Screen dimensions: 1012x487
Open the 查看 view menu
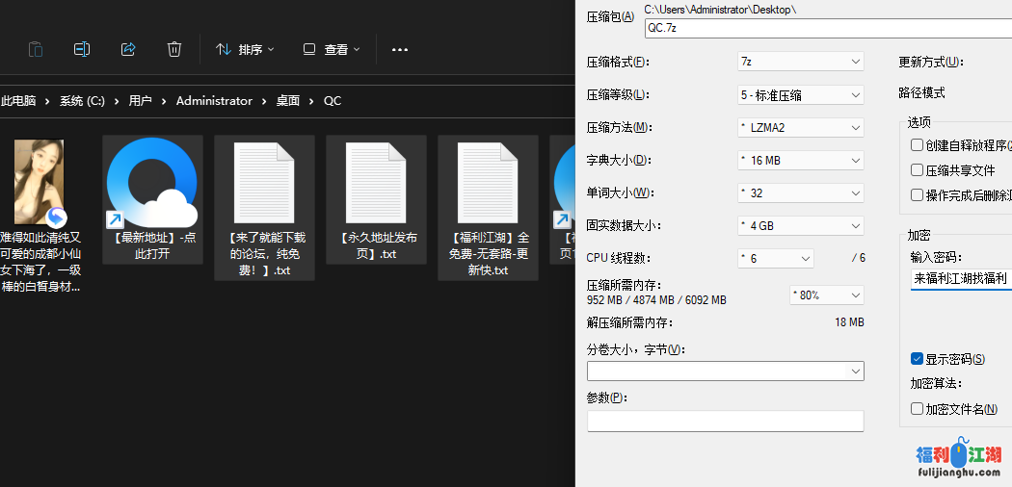(x=332, y=49)
